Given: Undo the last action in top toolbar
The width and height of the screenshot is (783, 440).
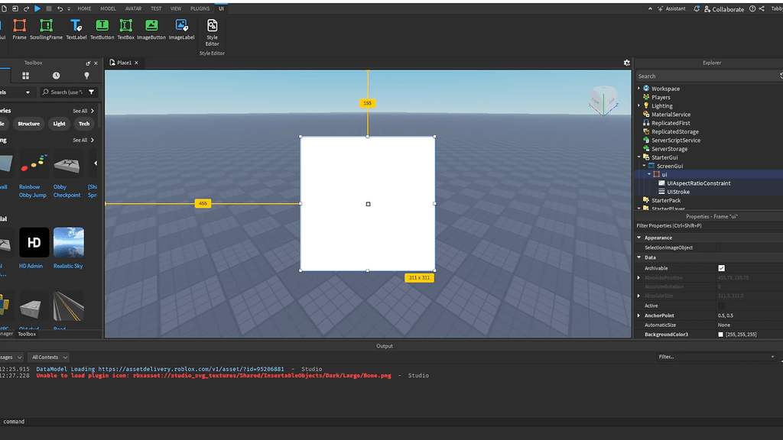Looking at the screenshot, I should (x=60, y=8).
